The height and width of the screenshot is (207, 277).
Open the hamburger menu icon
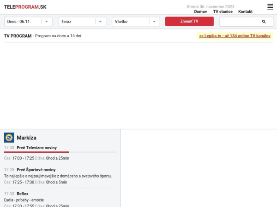[x=270, y=7]
